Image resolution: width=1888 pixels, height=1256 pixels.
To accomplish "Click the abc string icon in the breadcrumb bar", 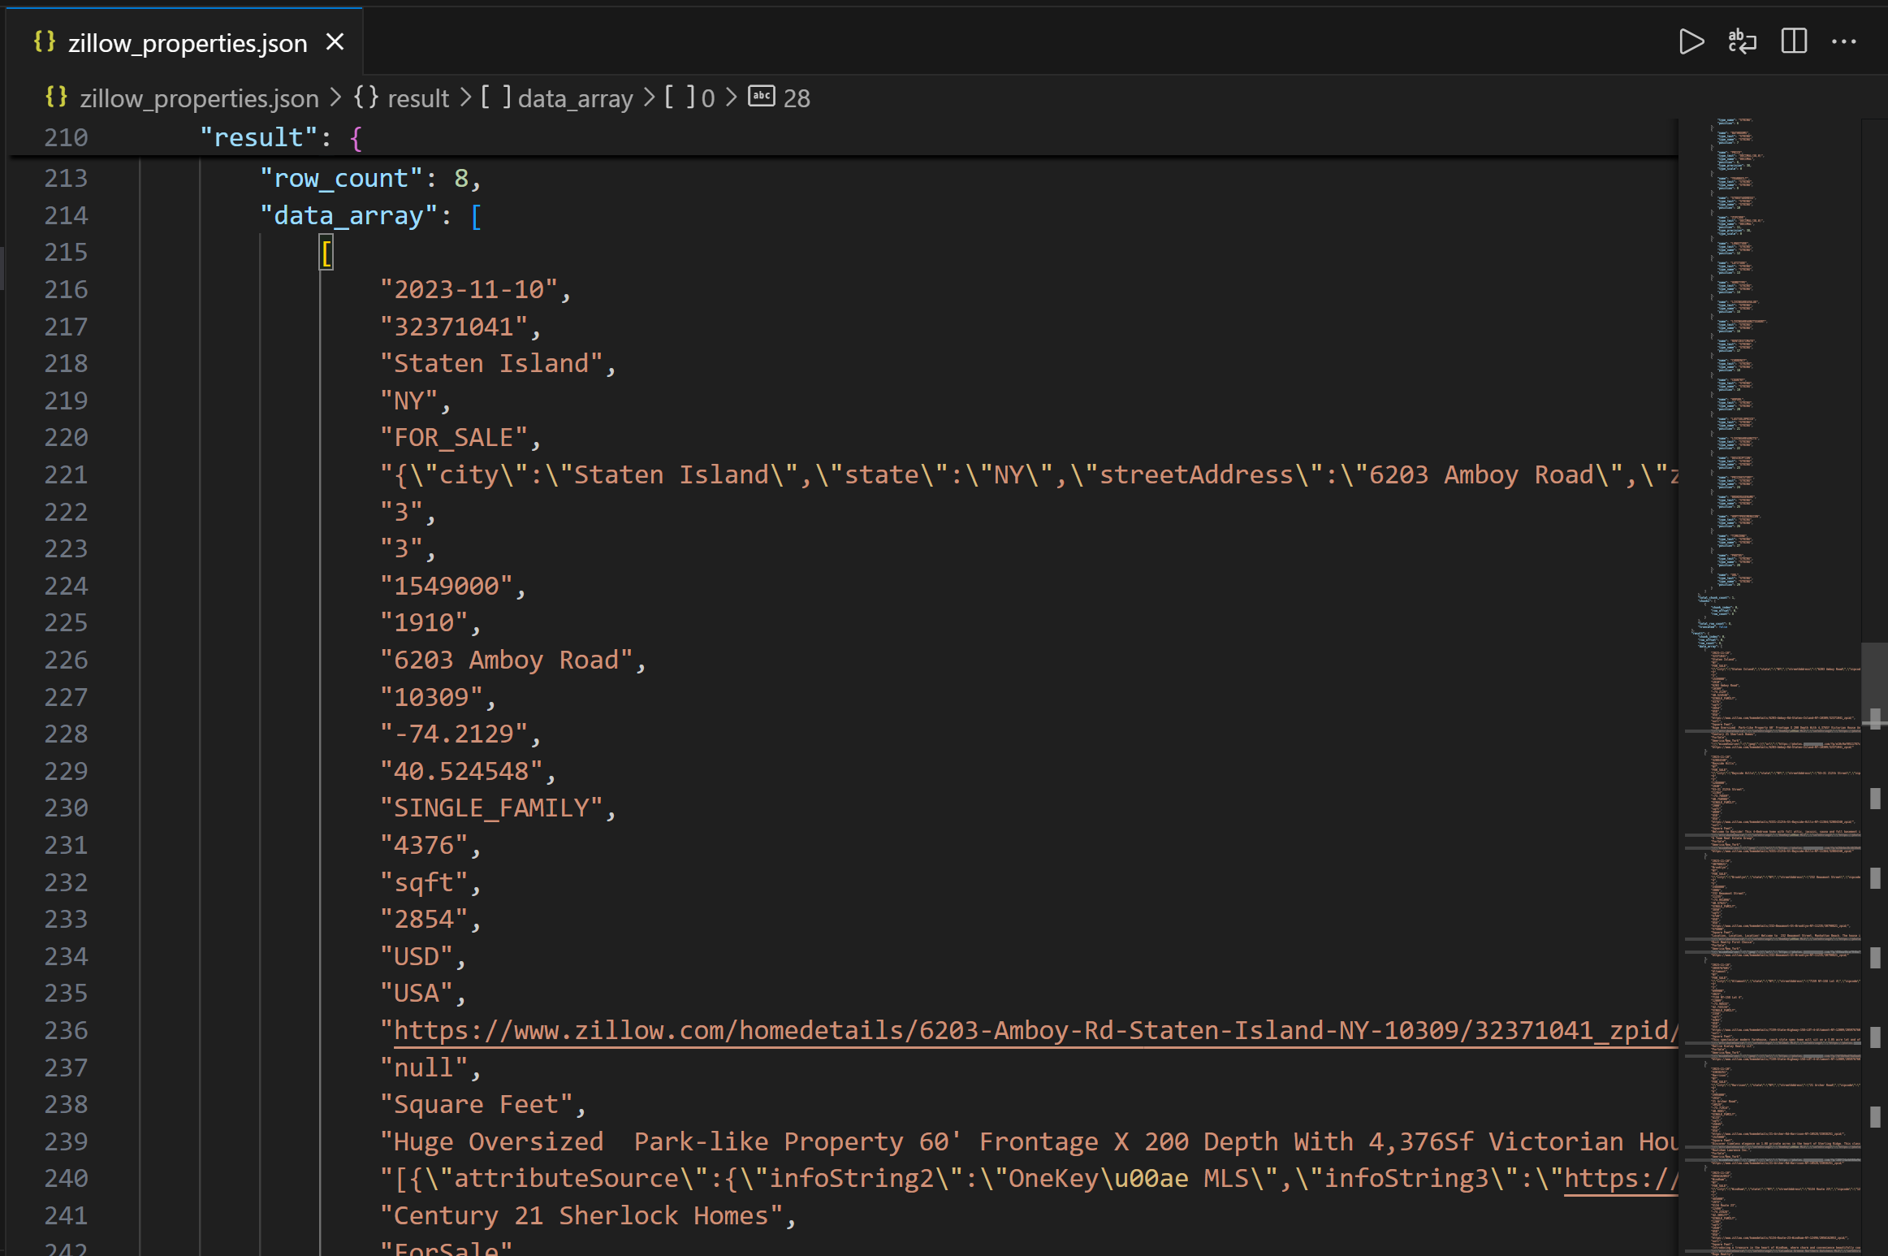I will point(761,96).
